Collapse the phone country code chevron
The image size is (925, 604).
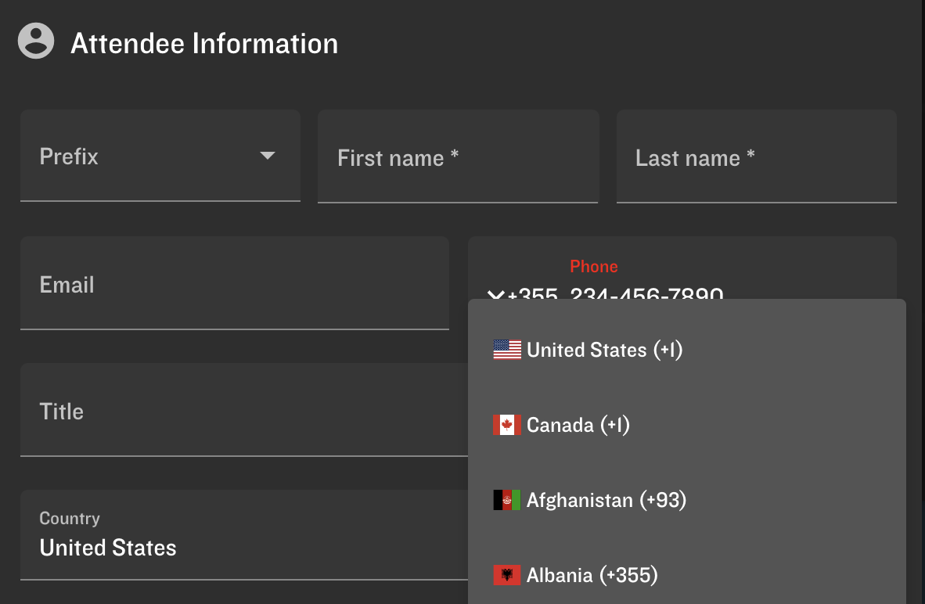pos(495,294)
